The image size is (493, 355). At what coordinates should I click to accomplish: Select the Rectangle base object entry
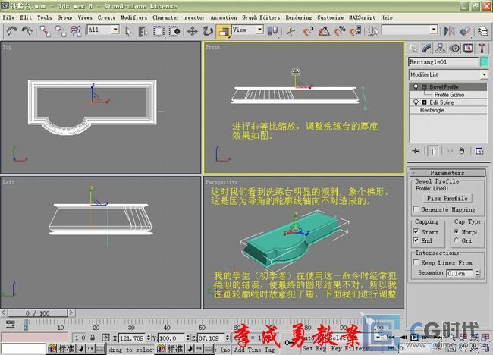point(432,110)
